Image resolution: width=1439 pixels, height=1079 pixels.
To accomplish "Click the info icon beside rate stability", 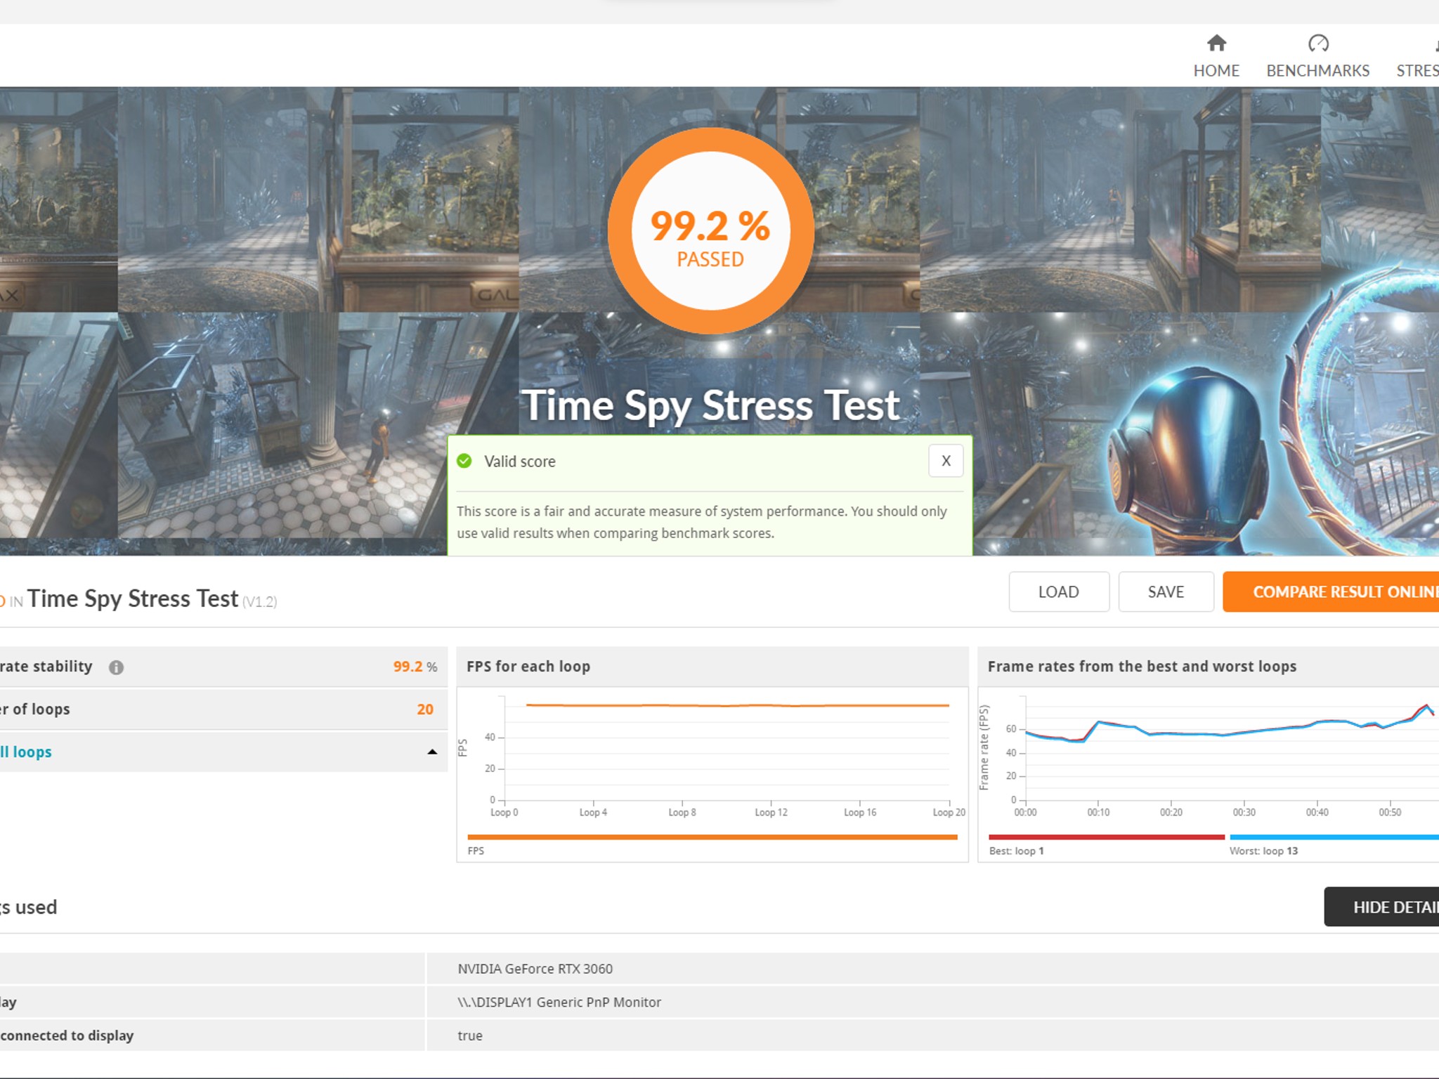I will click(116, 667).
